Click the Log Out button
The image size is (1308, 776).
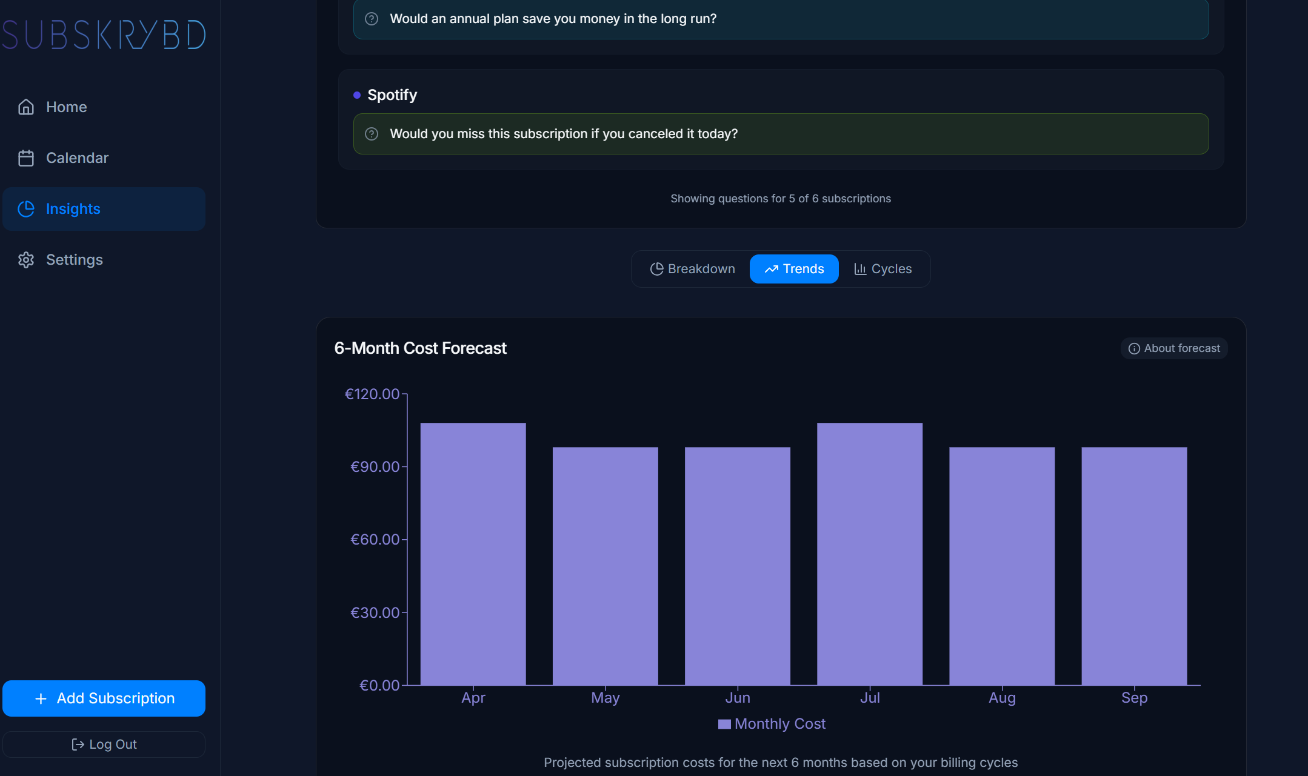click(x=104, y=744)
